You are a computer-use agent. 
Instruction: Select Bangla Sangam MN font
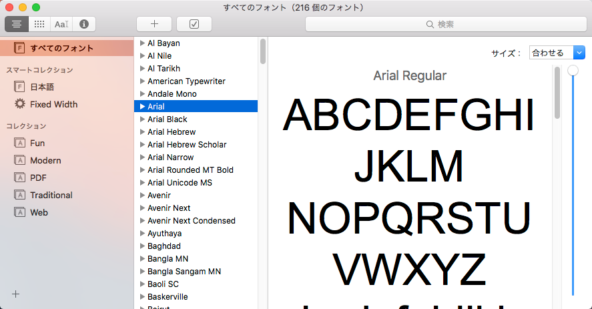pos(184,272)
